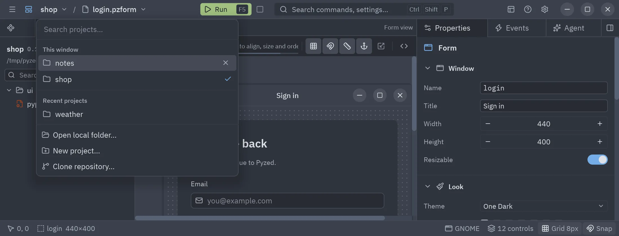
Task: Choose Open local folder...
Action: 137,135
